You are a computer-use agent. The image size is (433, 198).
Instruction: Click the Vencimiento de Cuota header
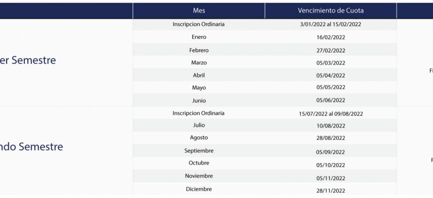coord(330,11)
